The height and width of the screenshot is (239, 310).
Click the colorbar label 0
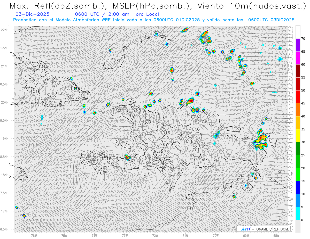(302, 220)
